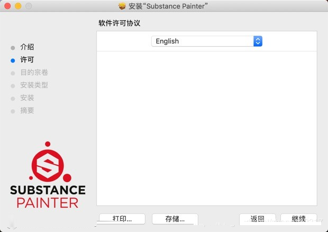Select the 许可 step in sidebar

click(x=27, y=60)
